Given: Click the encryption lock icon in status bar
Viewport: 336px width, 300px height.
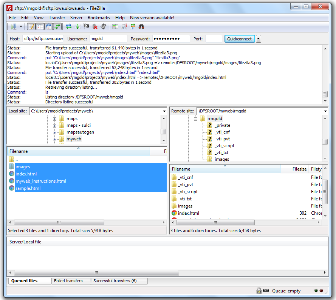Looking at the screenshot, I should tap(259, 291).
